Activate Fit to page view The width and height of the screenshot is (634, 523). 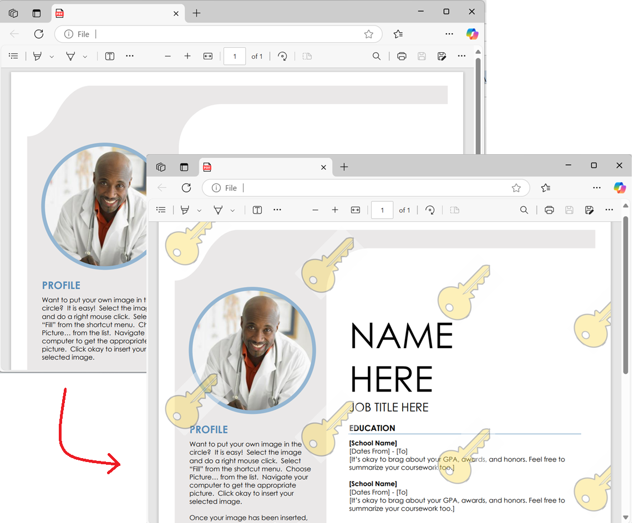point(355,210)
